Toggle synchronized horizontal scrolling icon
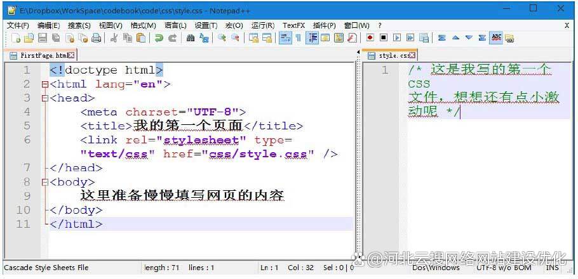Image resolution: width=578 pixels, height=279 pixels. [x=267, y=38]
